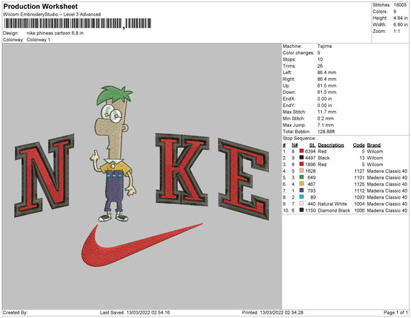411x318 pixels.
Task: Click the Stitches value 18005
Action: 400,5
